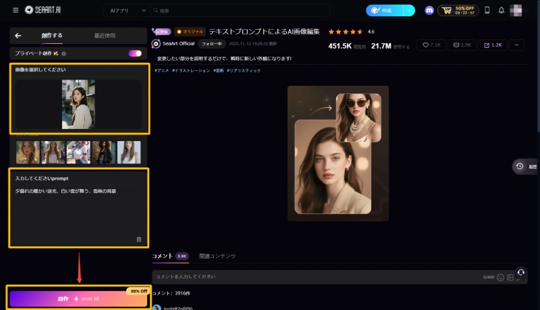540x310 pixels.
Task: Open the more options ellipsis button
Action: (x=516, y=45)
